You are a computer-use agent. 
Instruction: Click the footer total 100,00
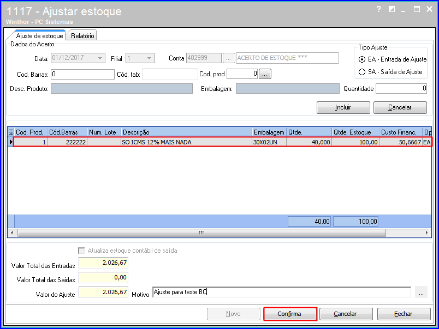coord(355,222)
